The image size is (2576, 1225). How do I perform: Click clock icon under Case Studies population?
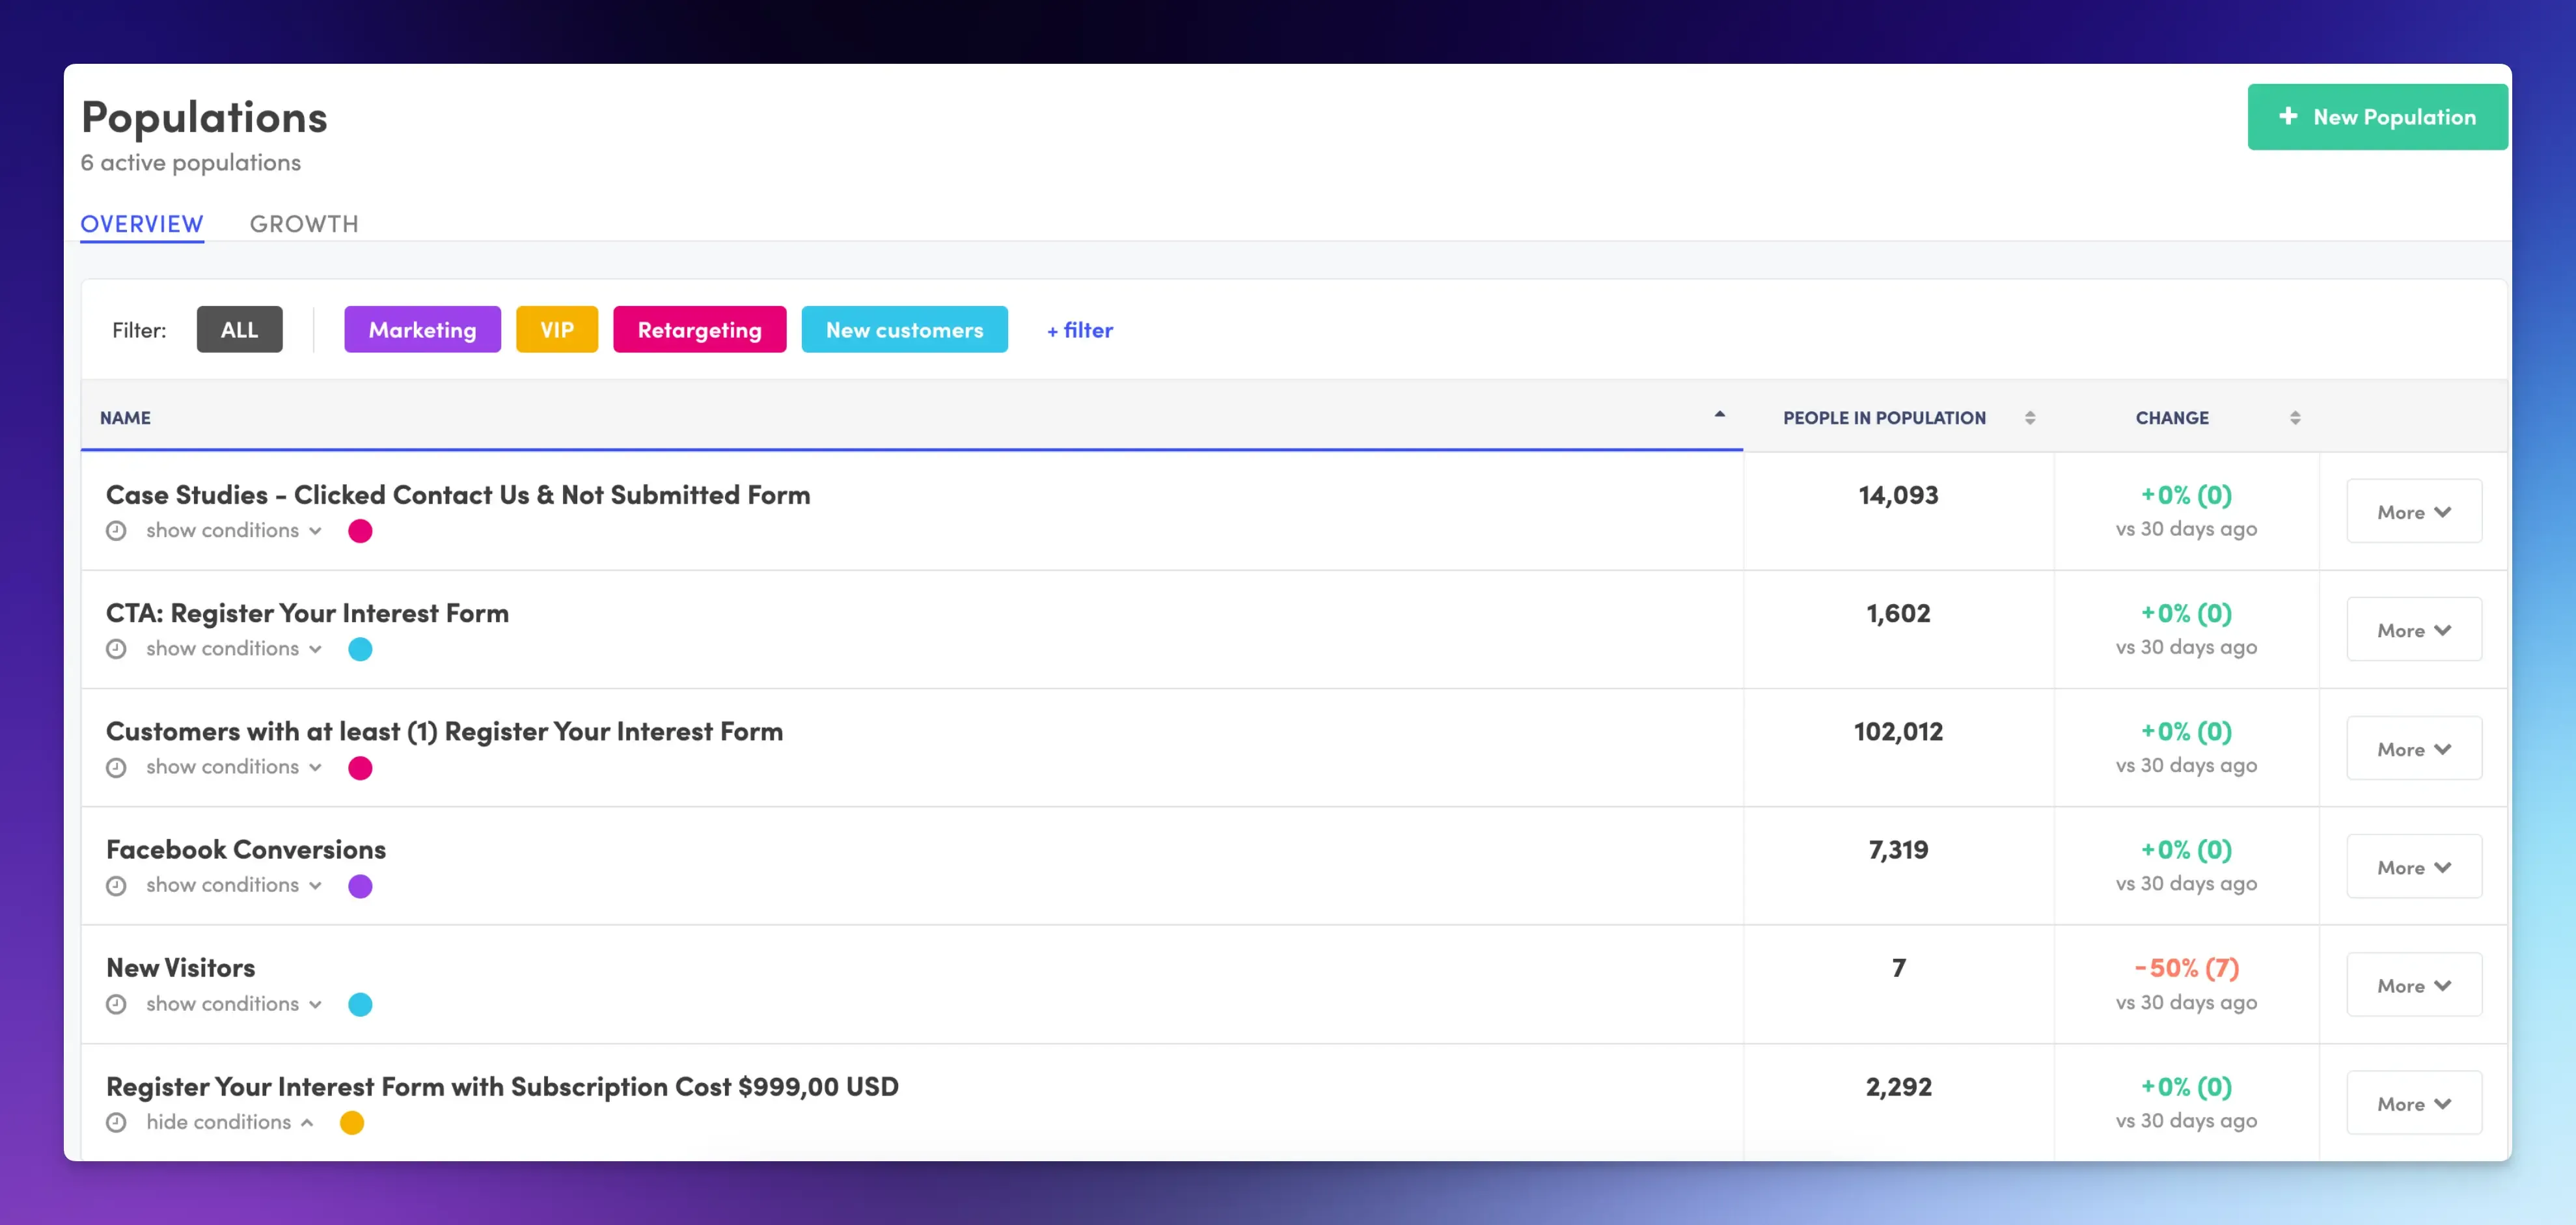point(116,531)
